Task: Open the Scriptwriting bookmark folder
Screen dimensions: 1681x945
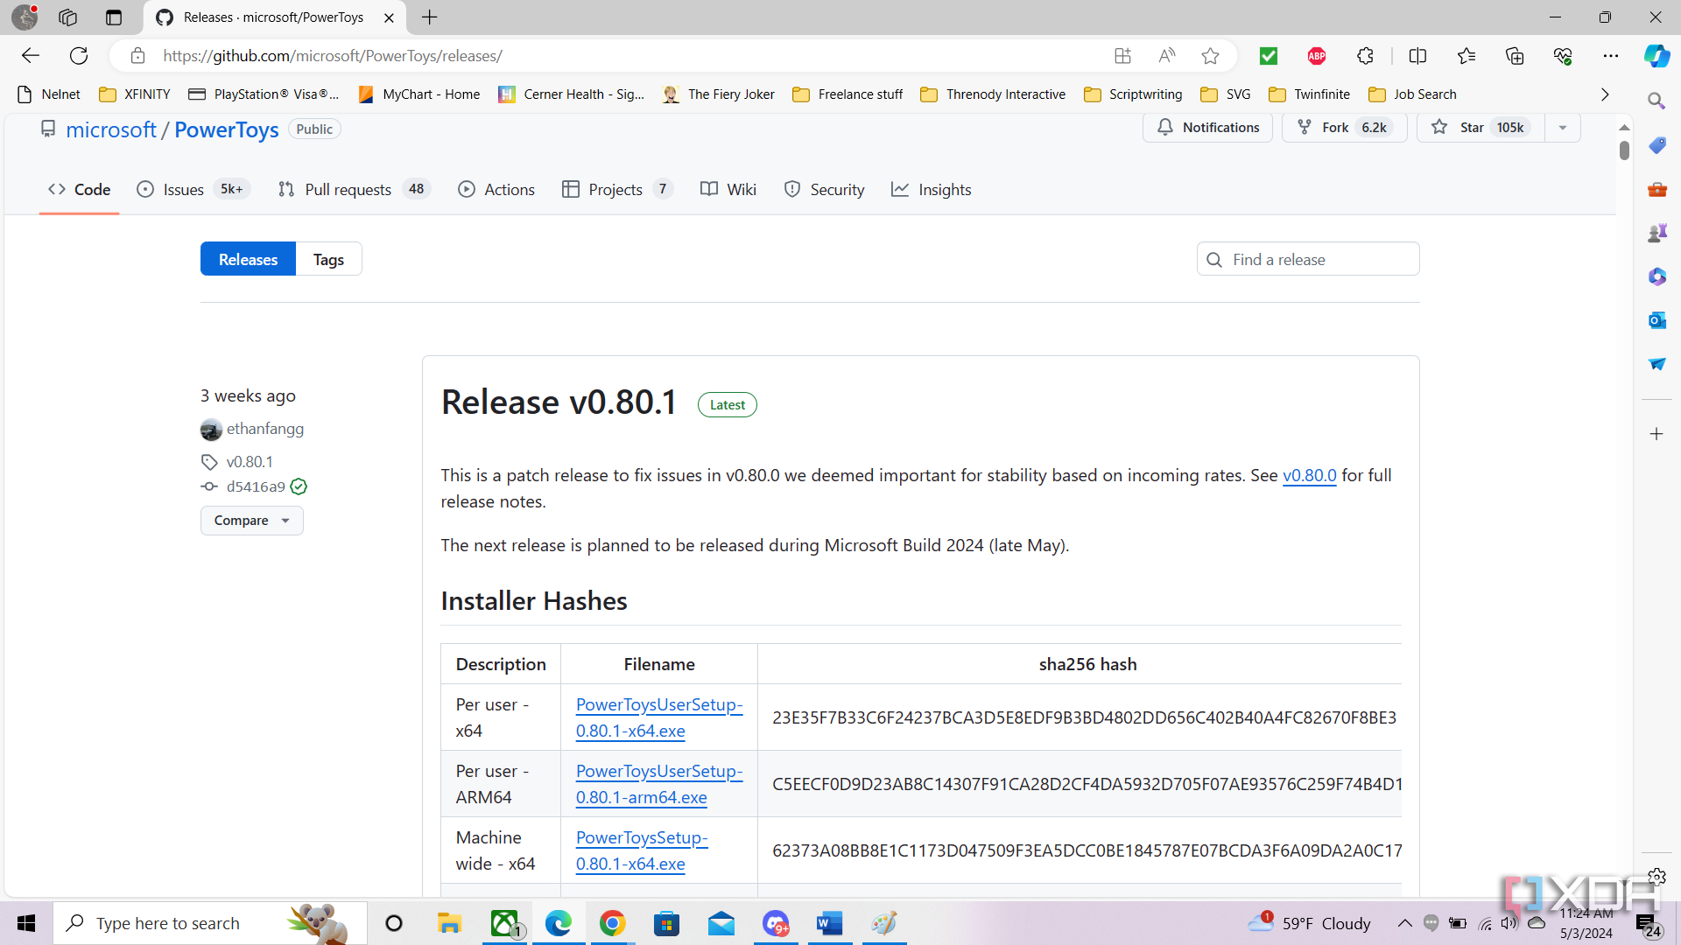Action: click(1133, 94)
